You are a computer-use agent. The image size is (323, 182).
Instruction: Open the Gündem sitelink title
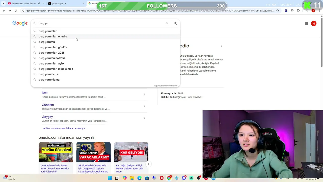[x=48, y=105]
